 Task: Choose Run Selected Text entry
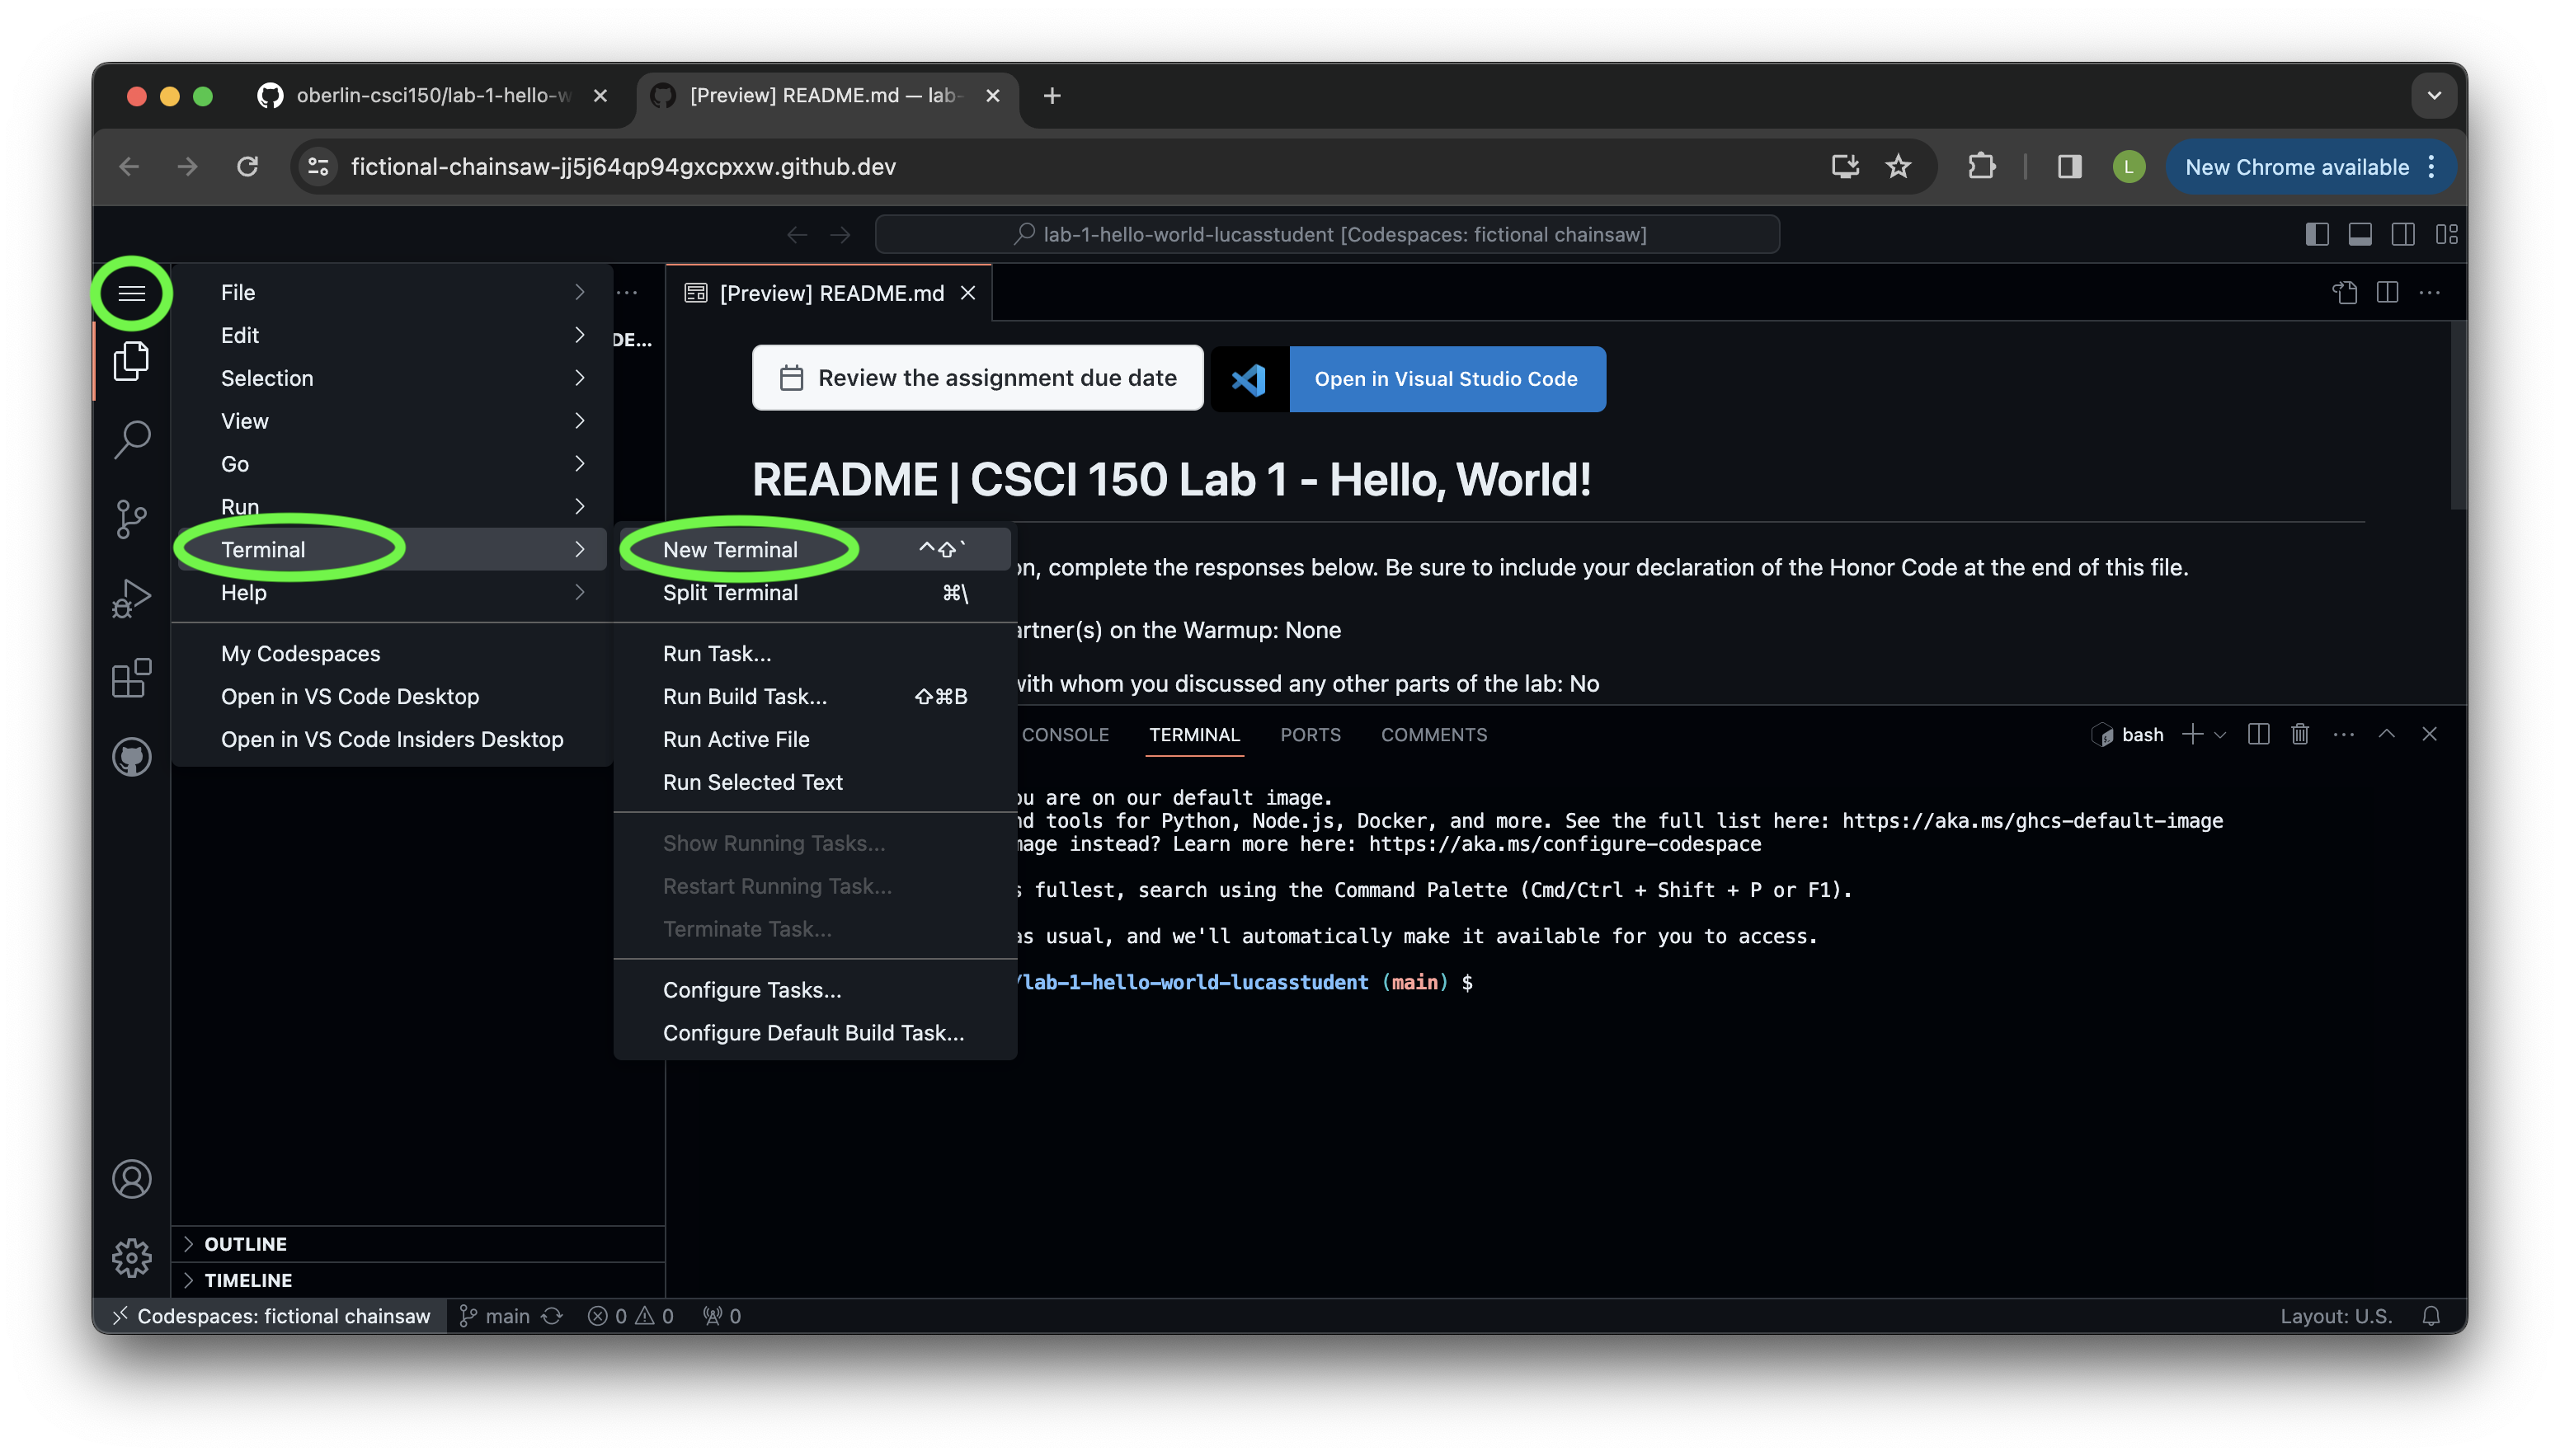tap(814, 783)
